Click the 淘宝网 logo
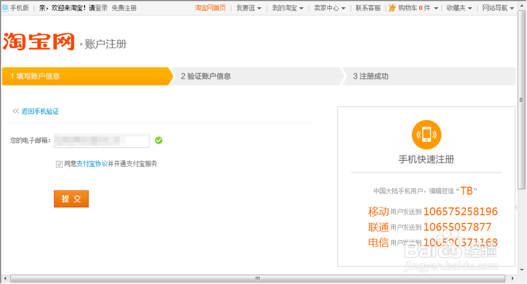This screenshot has height=284, width=527. point(38,42)
